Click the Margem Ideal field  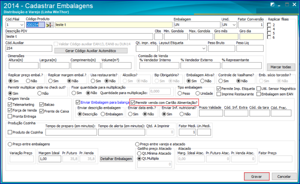tap(50, 159)
